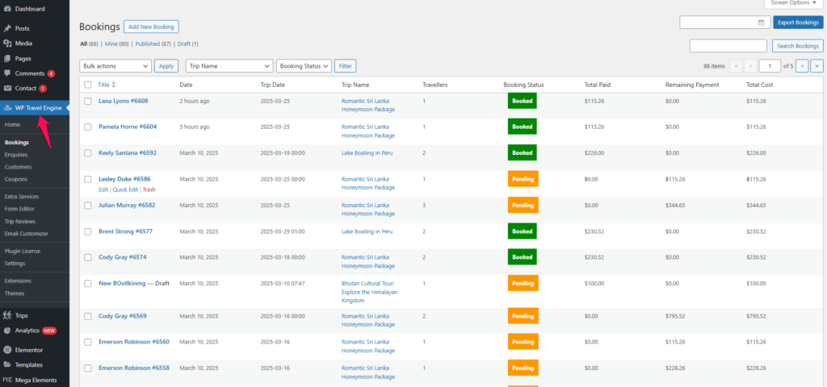Click Bhutan Cultural Tour trip link
Viewport: 827px width, 387px height.
click(368, 292)
